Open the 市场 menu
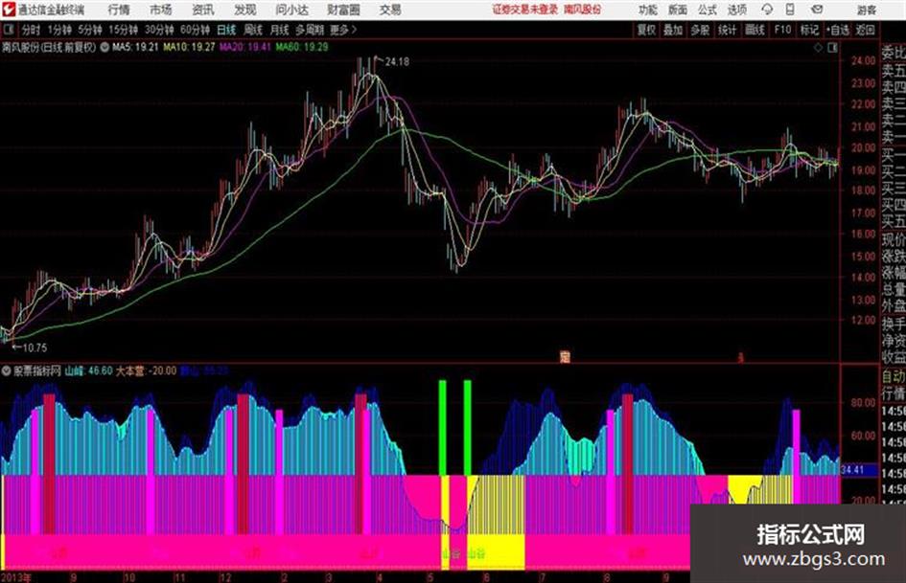906x583 pixels. (161, 10)
